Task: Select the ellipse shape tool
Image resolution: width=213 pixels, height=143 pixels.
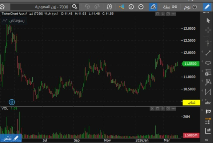Action: 208,63
